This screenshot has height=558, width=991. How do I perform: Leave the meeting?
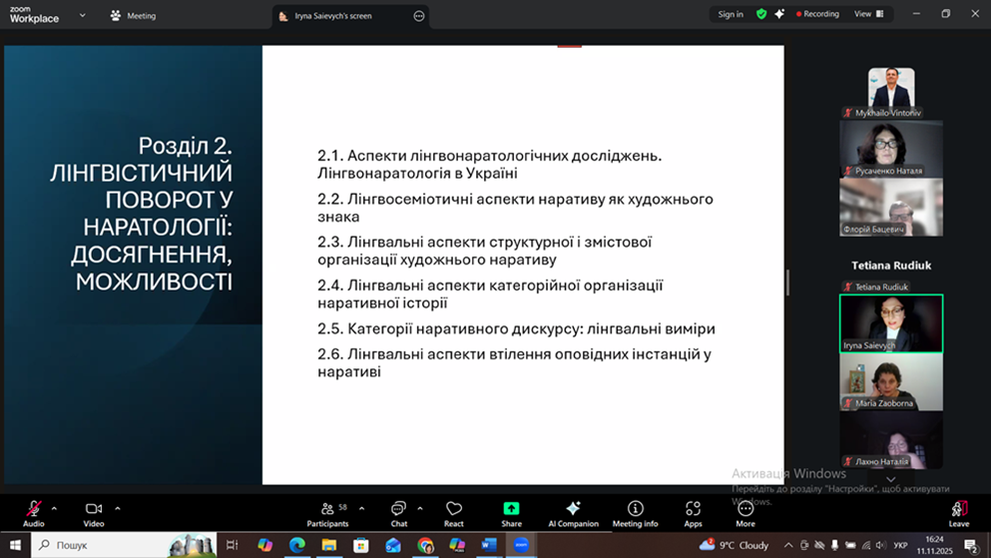point(958,513)
